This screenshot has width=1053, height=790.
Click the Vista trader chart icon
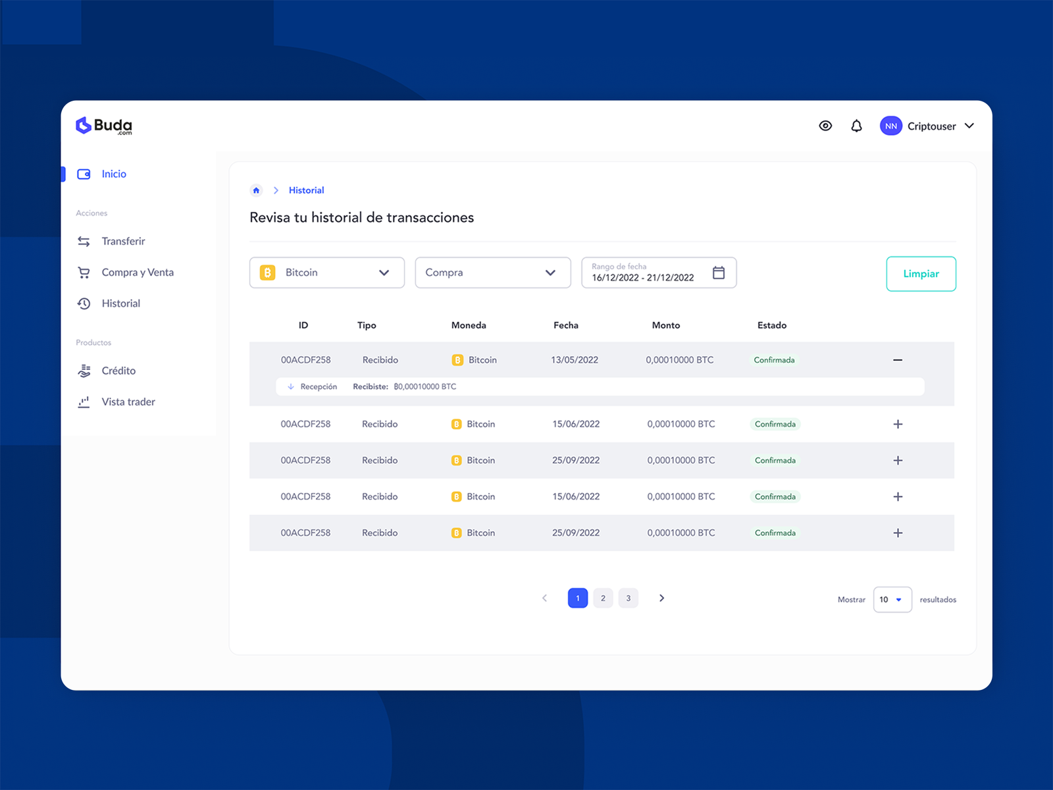click(84, 402)
